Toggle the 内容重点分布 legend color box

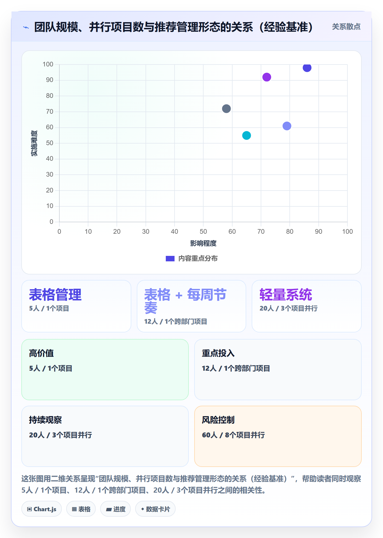click(170, 259)
